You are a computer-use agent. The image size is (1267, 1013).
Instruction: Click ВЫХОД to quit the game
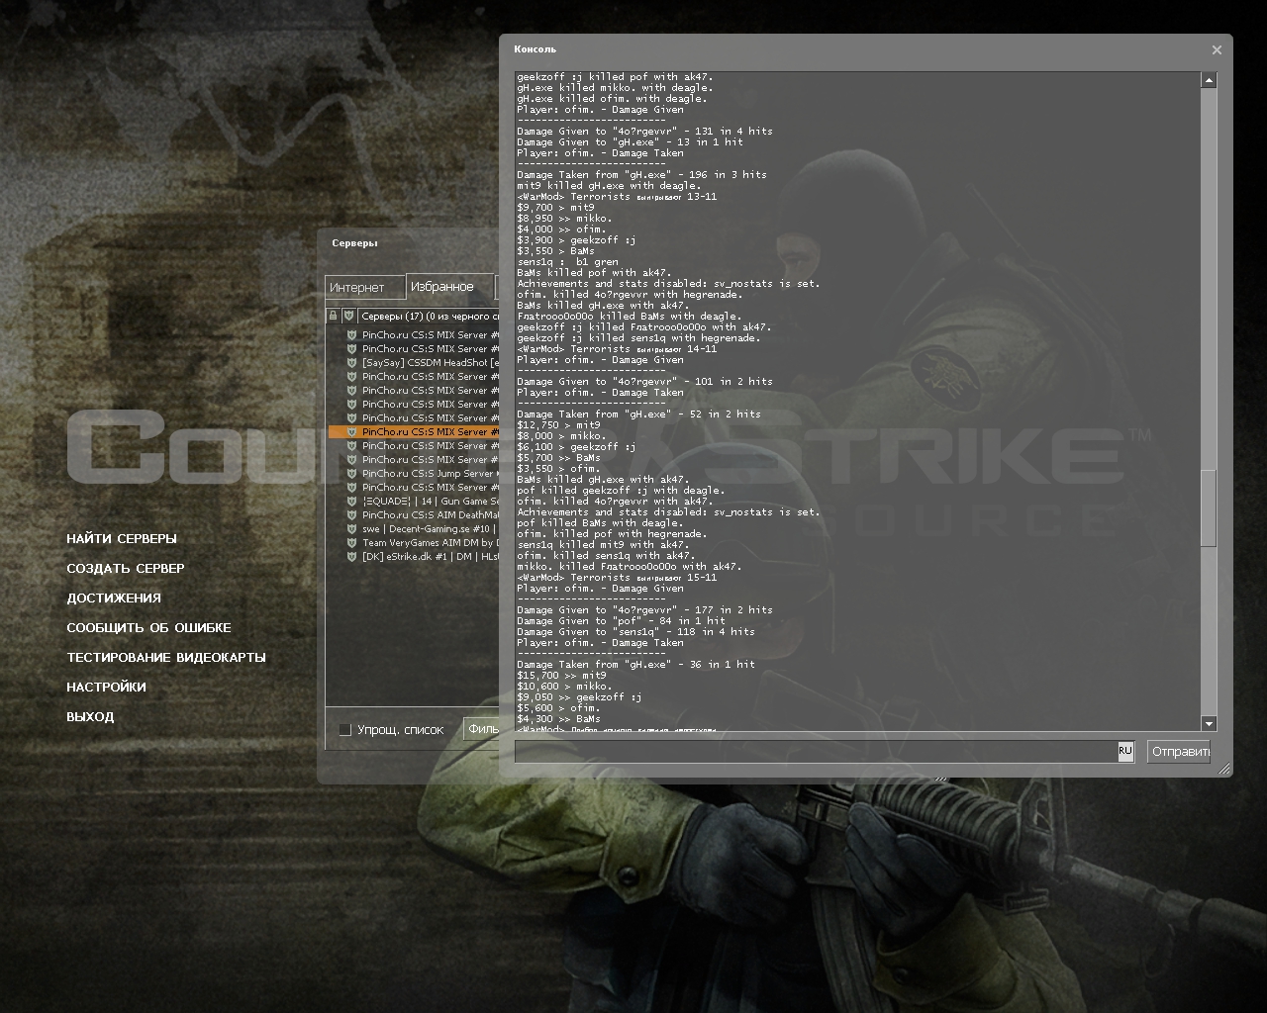click(90, 717)
